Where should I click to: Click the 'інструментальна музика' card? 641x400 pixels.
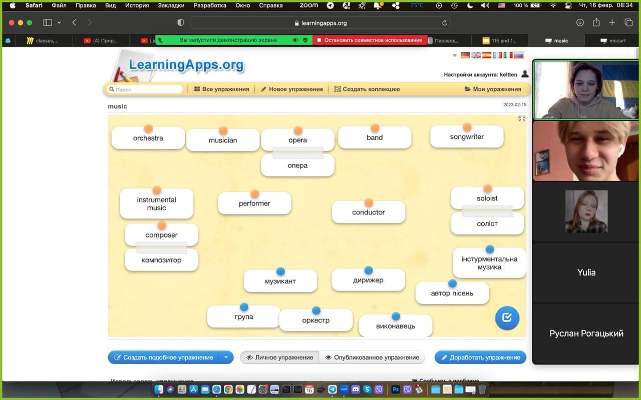(x=490, y=263)
